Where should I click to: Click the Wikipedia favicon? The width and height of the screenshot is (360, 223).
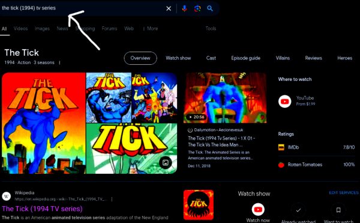pyautogui.click(x=7, y=196)
